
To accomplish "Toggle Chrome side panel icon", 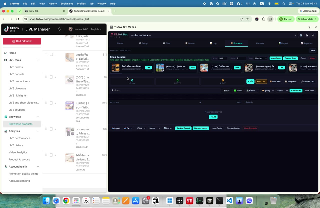I will [270, 19].
